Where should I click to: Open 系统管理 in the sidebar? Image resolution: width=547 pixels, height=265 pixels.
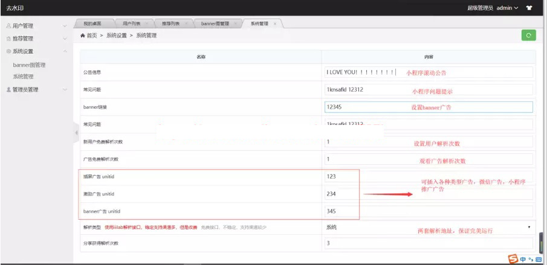23,77
